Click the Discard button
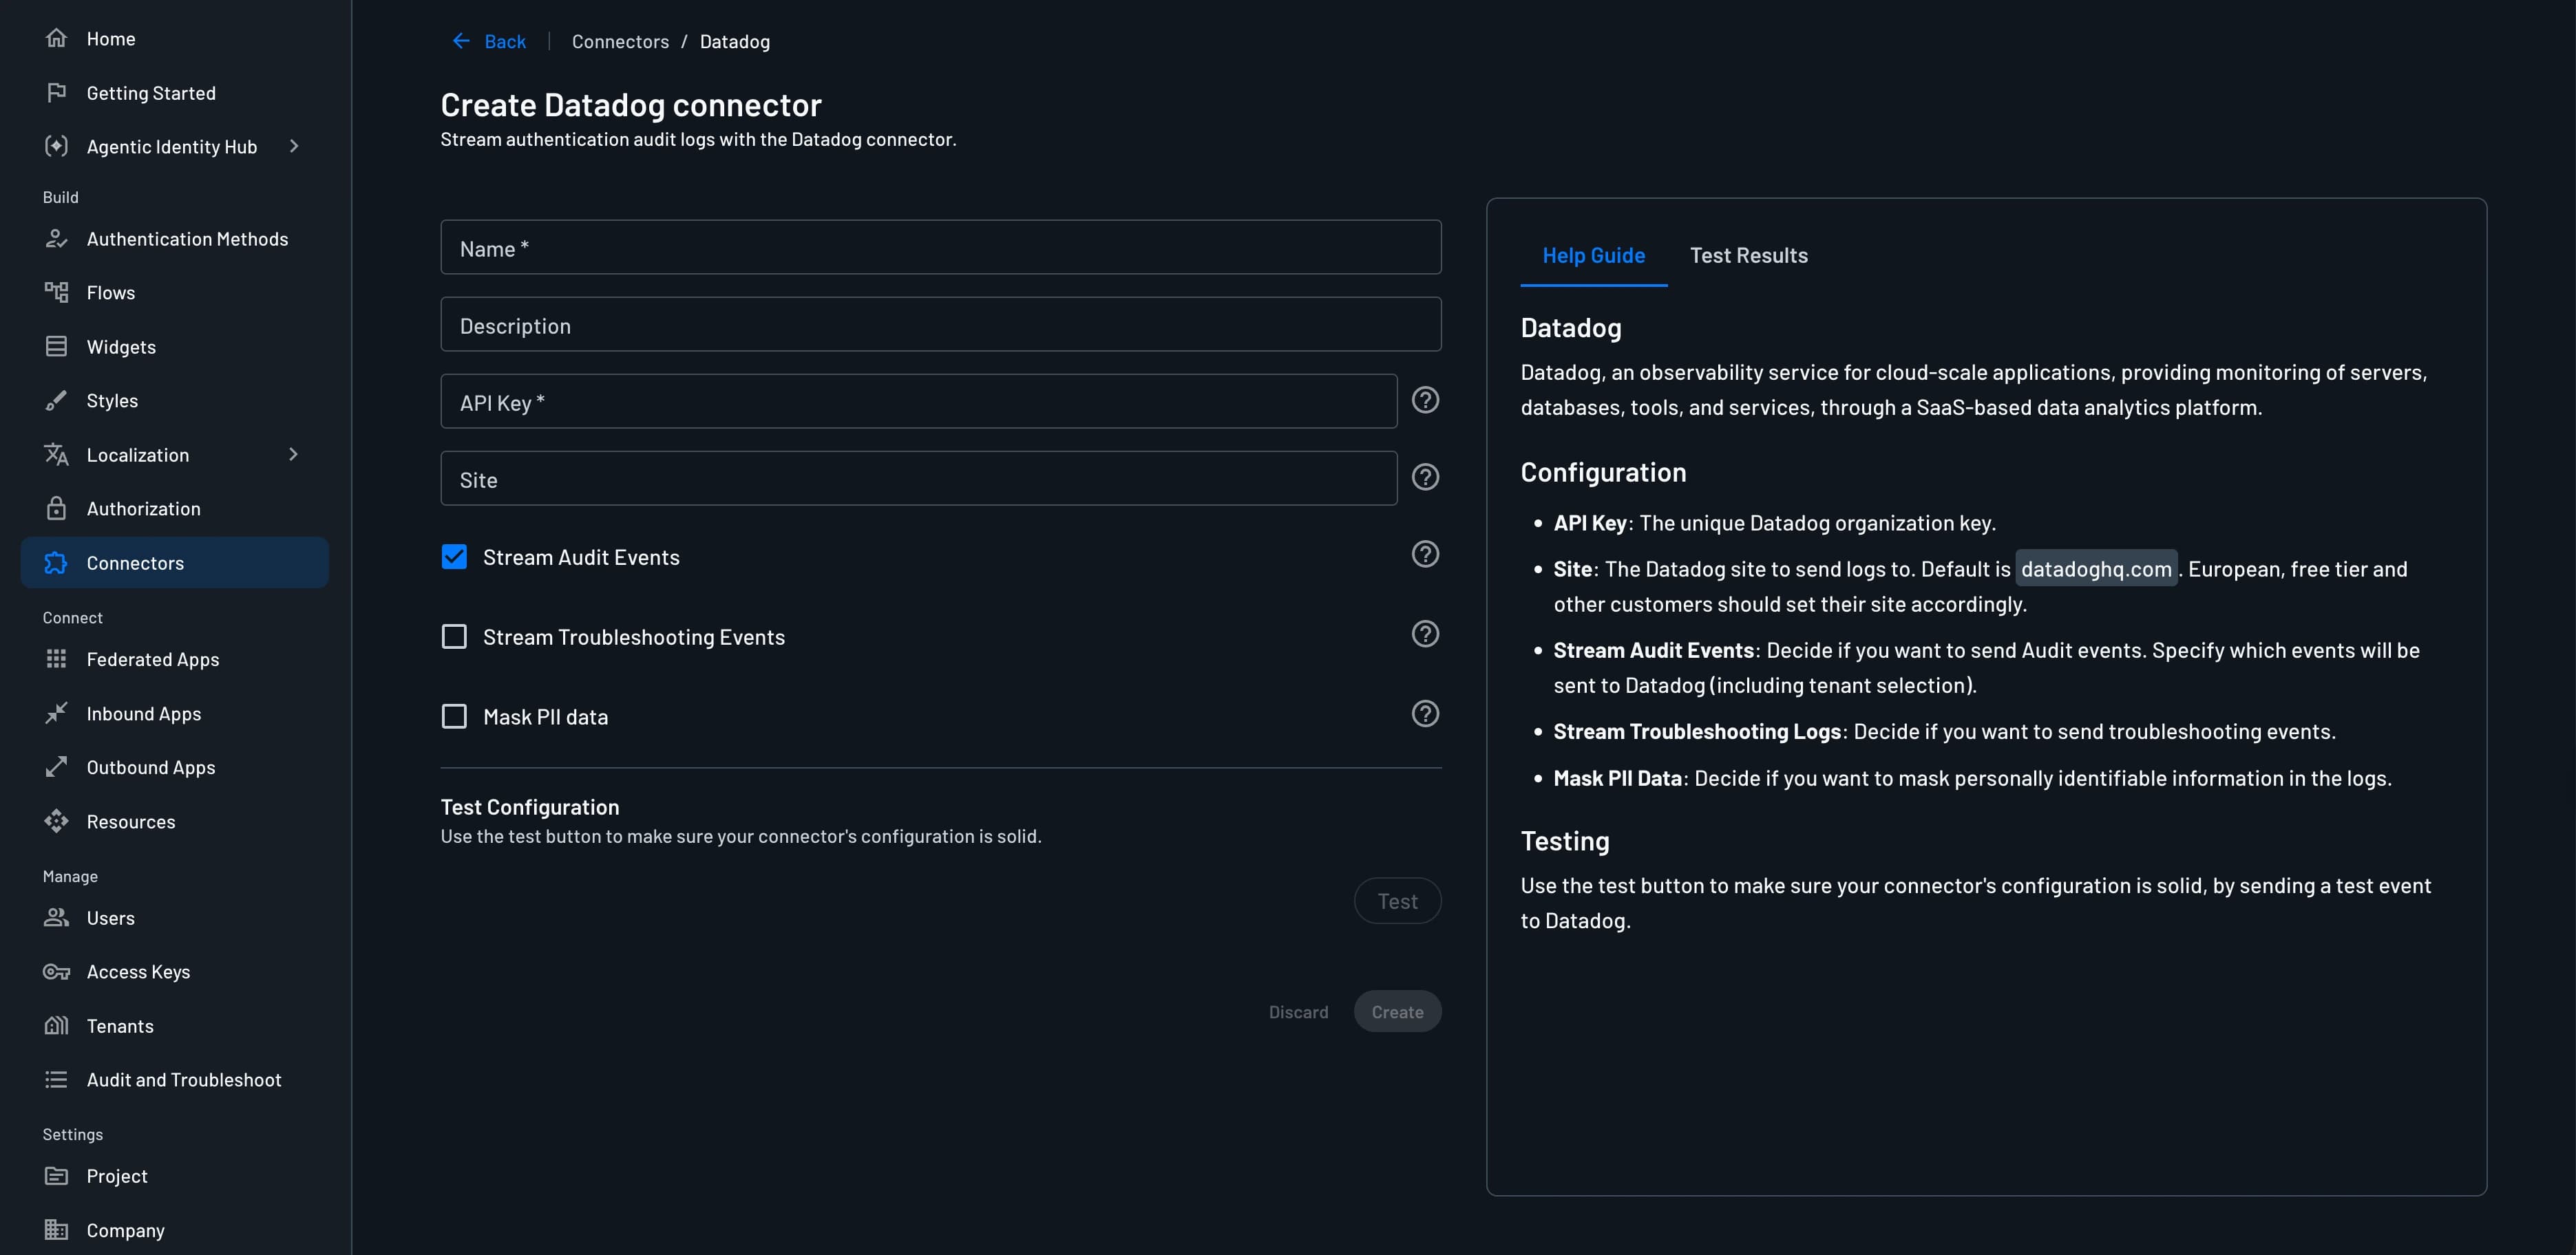Viewport: 2576px width, 1255px height. click(1298, 1012)
